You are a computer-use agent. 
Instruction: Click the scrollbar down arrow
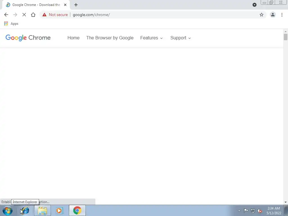285,202
